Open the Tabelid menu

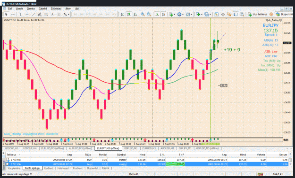click(x=43, y=8)
